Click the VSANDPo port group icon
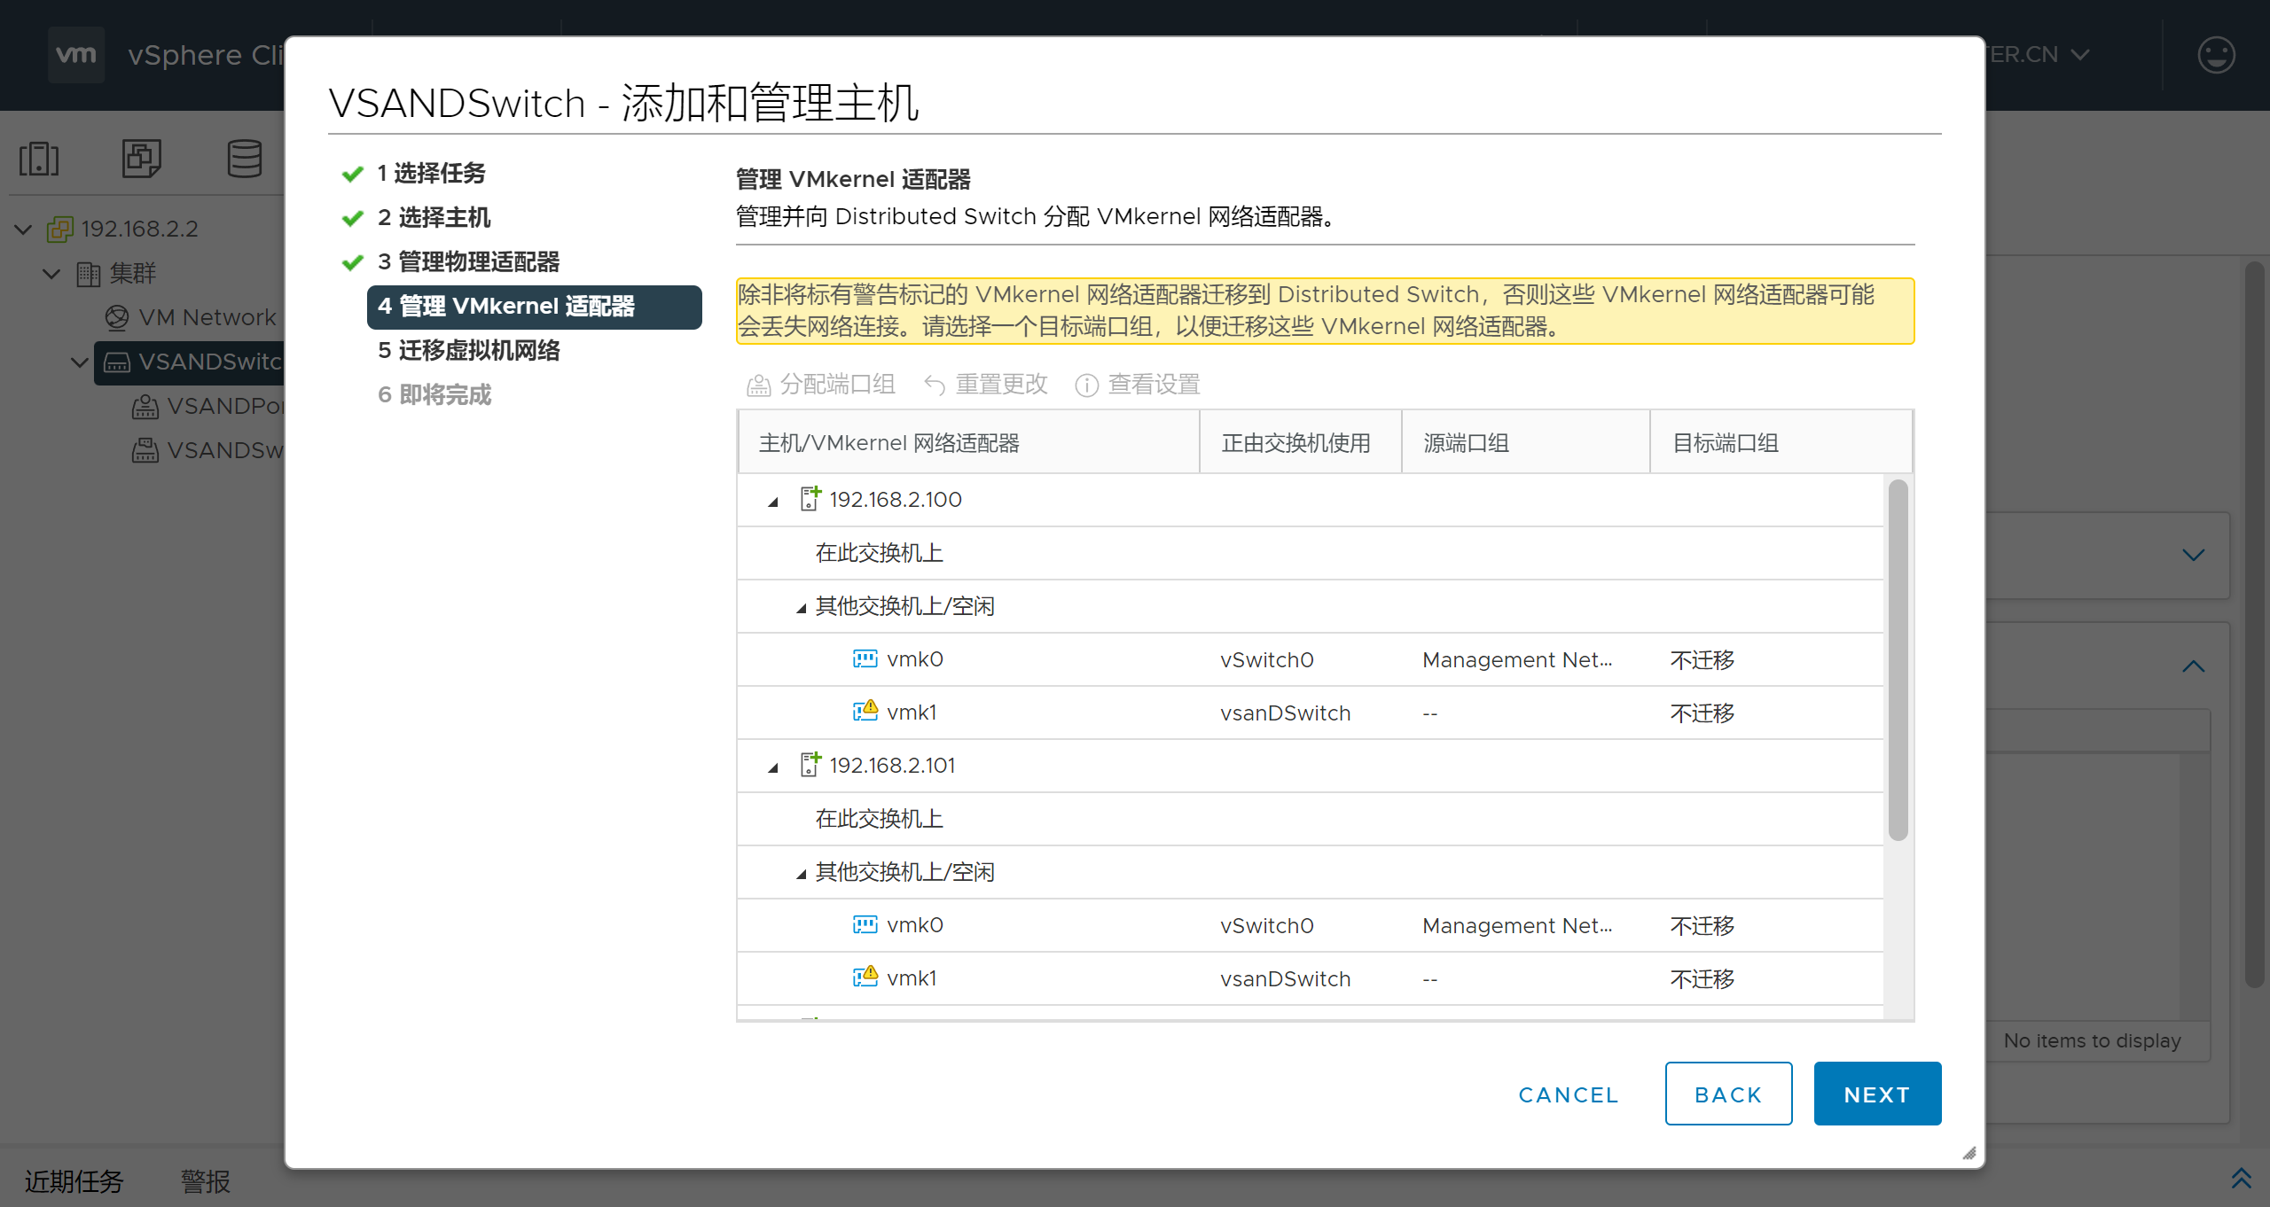The width and height of the screenshot is (2270, 1207). click(x=145, y=407)
